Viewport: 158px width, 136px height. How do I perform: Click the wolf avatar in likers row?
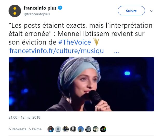coord(96,129)
